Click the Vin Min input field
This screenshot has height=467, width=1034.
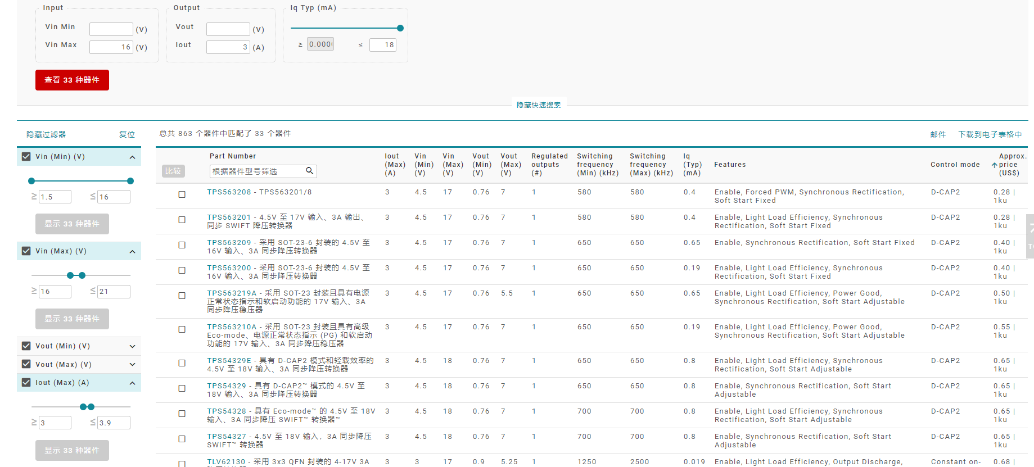pos(111,29)
